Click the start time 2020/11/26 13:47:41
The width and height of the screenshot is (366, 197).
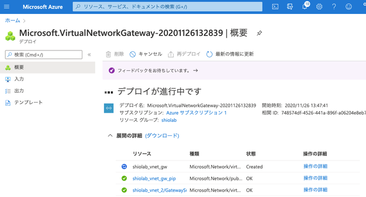point(306,106)
